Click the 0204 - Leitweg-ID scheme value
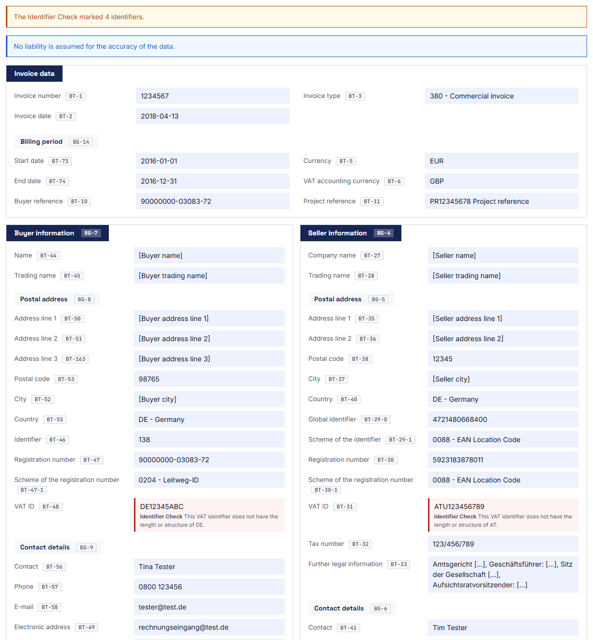The height and width of the screenshot is (640, 593). click(x=209, y=480)
